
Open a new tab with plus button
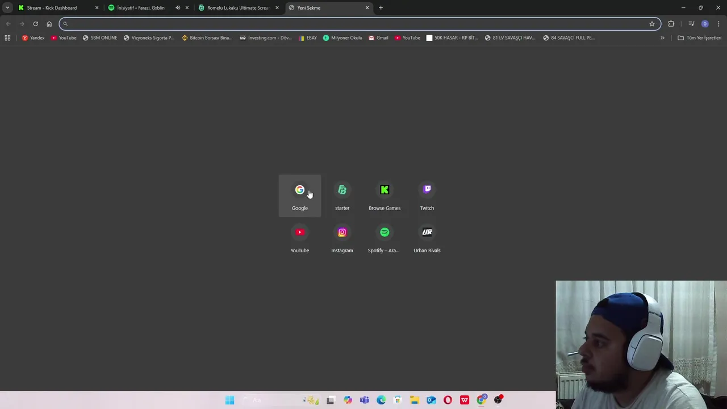(x=381, y=8)
